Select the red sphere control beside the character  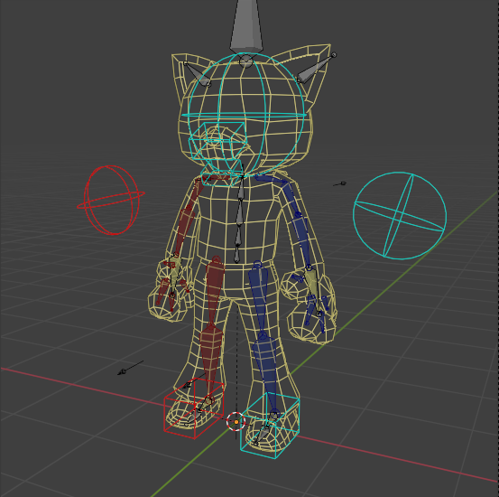111,201
